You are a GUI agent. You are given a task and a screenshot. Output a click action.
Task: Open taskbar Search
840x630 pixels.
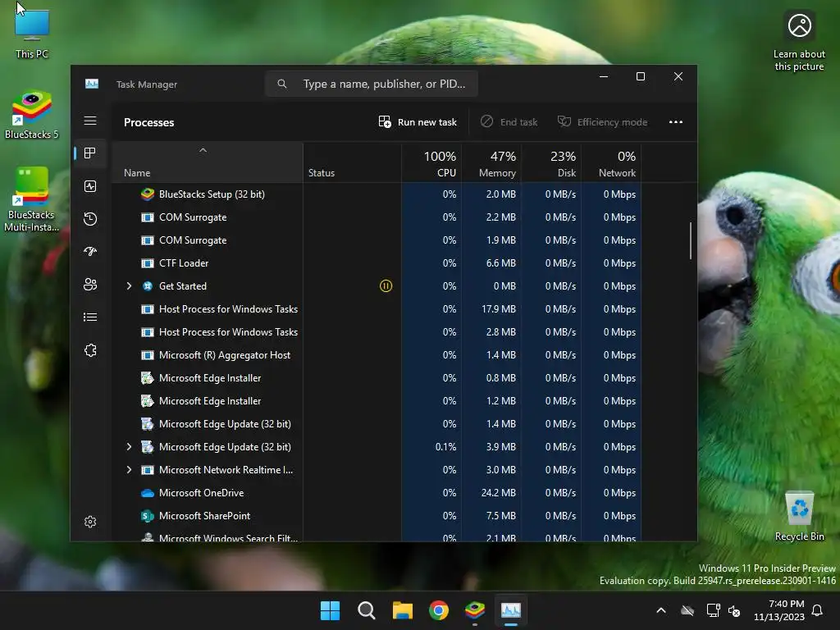pos(367,610)
